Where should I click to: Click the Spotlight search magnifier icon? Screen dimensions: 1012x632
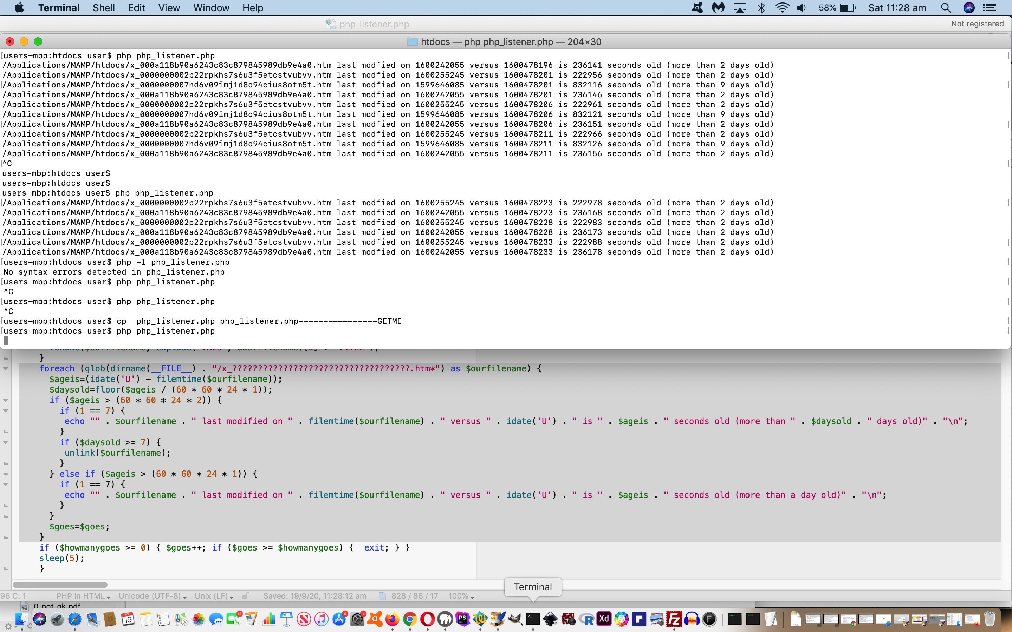tap(946, 8)
